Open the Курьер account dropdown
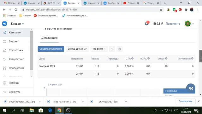Screen dimensions: 202x114 pyautogui.click(x=17, y=24)
